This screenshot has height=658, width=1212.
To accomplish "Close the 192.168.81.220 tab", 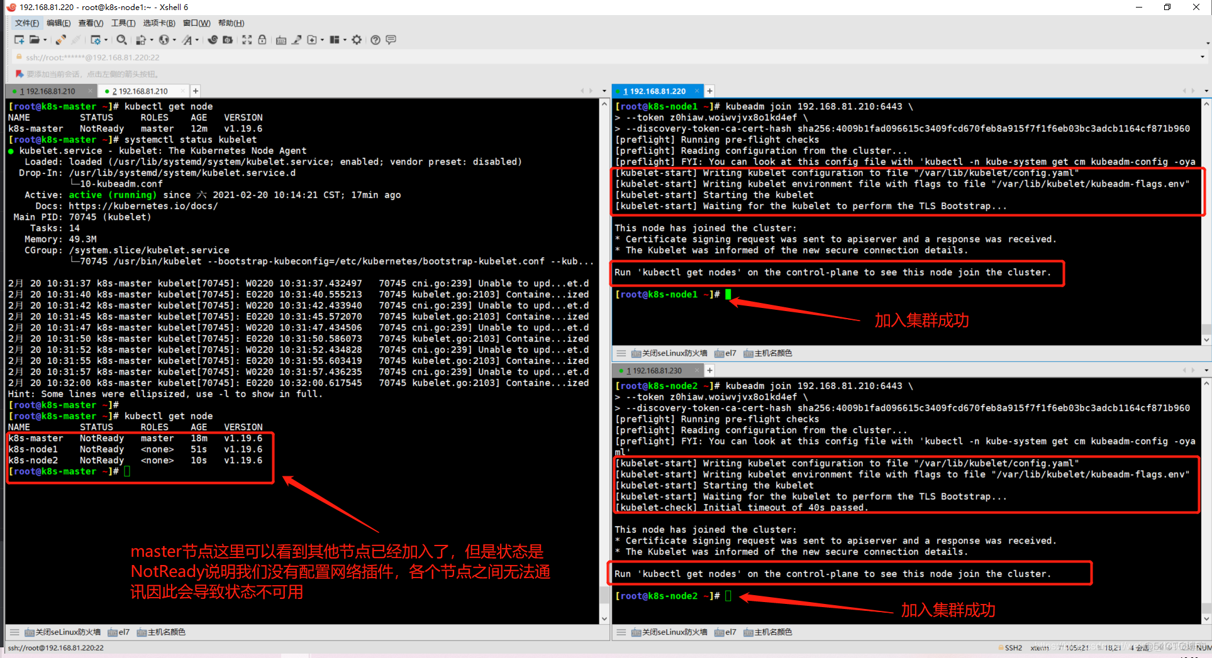I will (696, 91).
